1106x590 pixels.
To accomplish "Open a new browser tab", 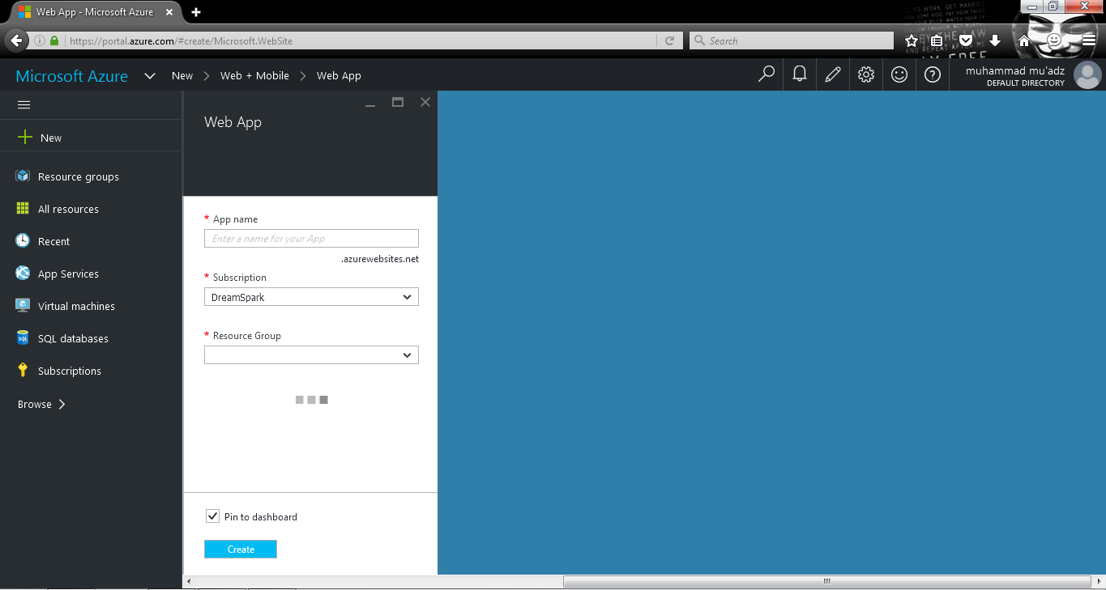I will click(196, 12).
